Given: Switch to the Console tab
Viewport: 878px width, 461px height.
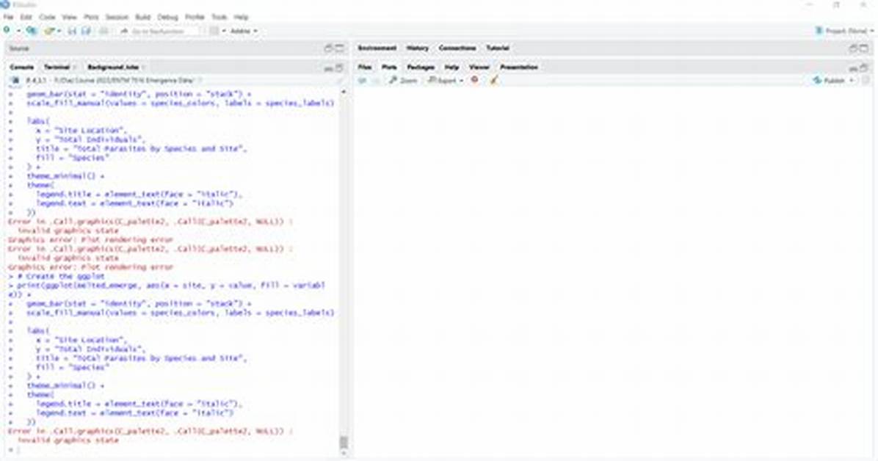Looking at the screenshot, I should pos(22,68).
